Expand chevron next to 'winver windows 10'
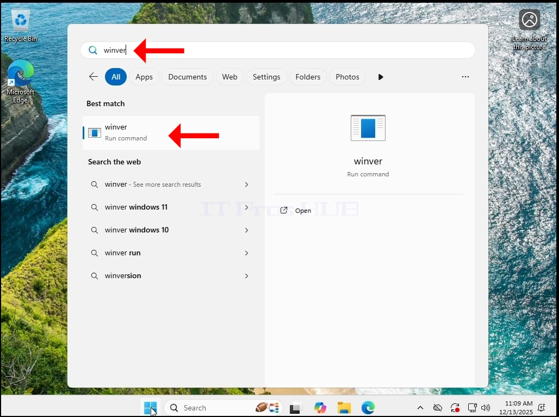This screenshot has width=559, height=417. (246, 230)
